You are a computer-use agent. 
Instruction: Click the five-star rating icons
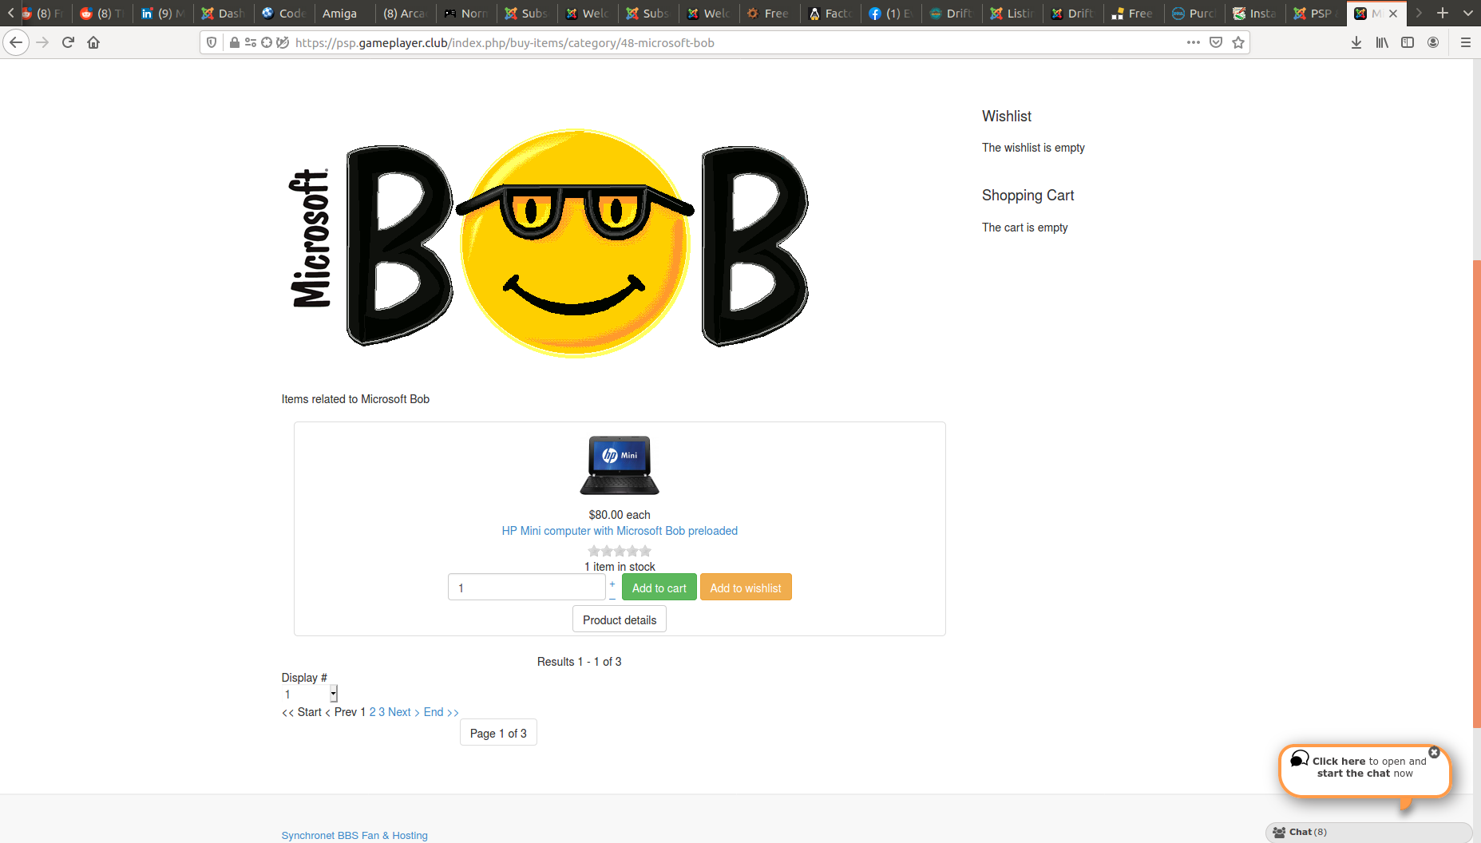620,551
